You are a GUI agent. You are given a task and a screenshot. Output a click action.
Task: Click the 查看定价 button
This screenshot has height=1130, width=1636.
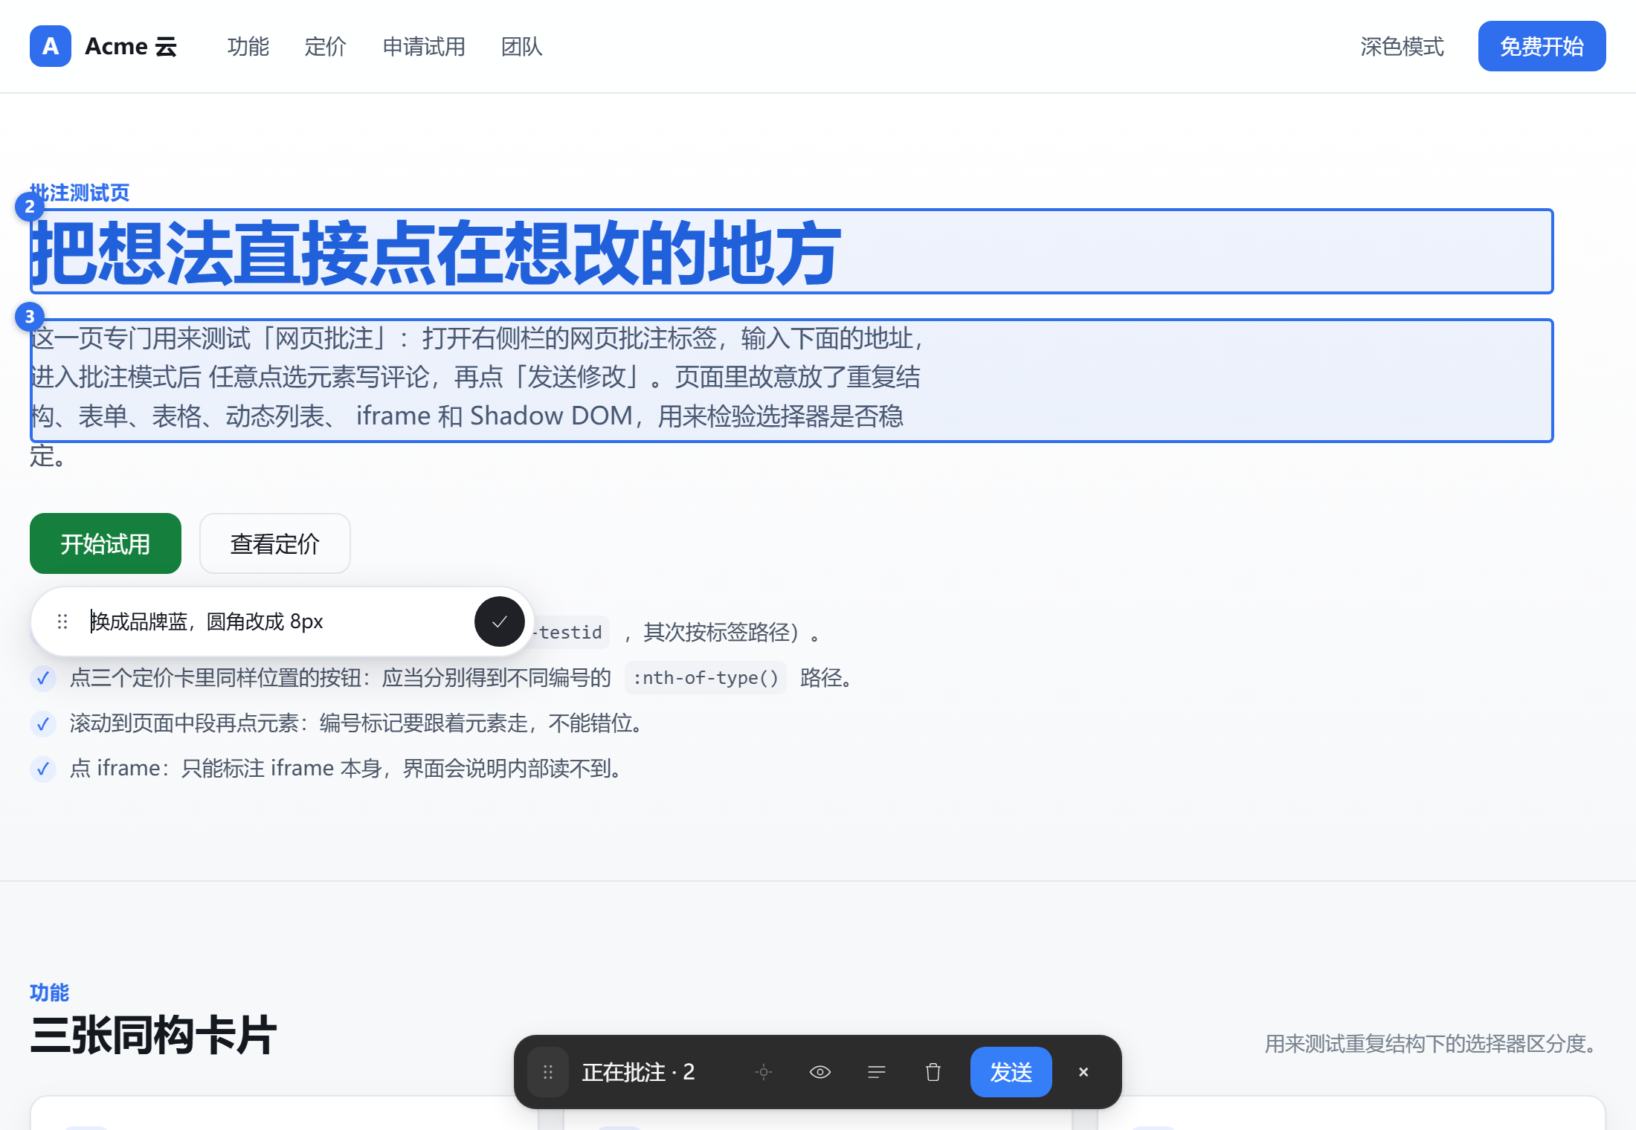coord(275,543)
